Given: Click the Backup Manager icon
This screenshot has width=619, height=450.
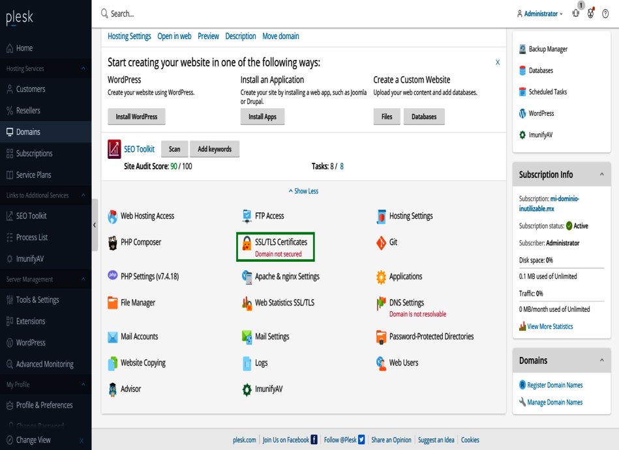Looking at the screenshot, I should [x=522, y=49].
